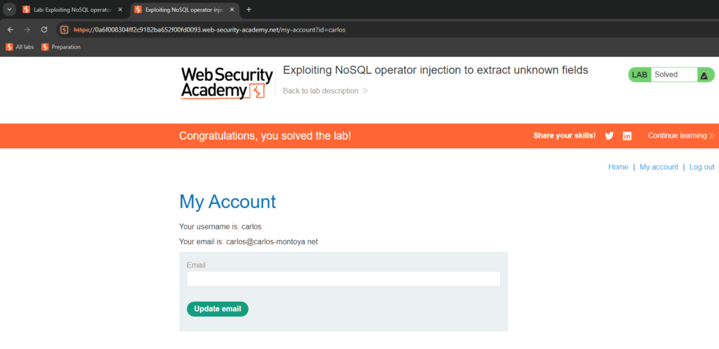Focus the Email input field
The image size is (719, 349).
click(x=343, y=279)
